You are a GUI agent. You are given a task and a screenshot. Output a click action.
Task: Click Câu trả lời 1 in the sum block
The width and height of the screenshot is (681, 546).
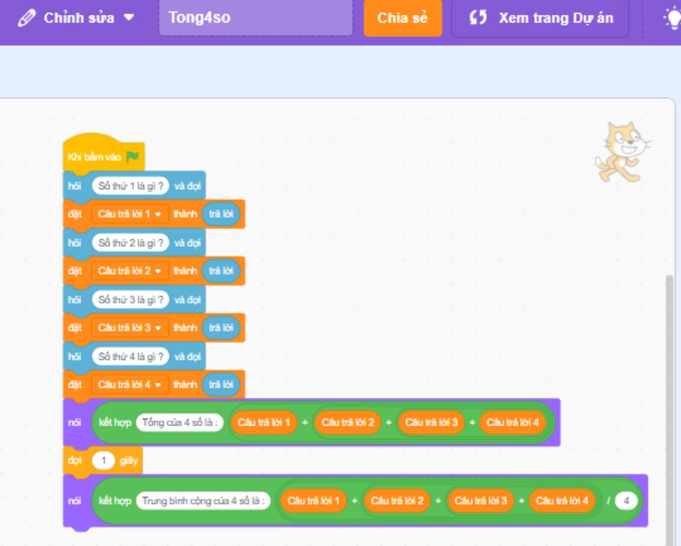tap(263, 422)
